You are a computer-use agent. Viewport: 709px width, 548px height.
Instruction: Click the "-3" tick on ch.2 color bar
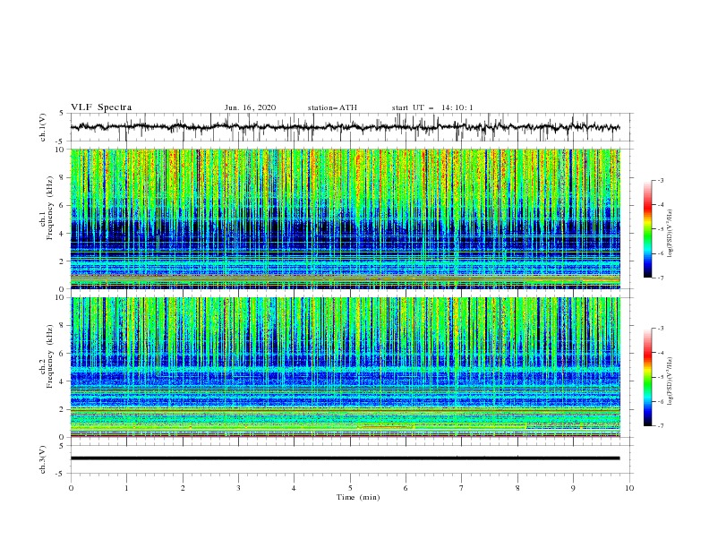(x=660, y=329)
